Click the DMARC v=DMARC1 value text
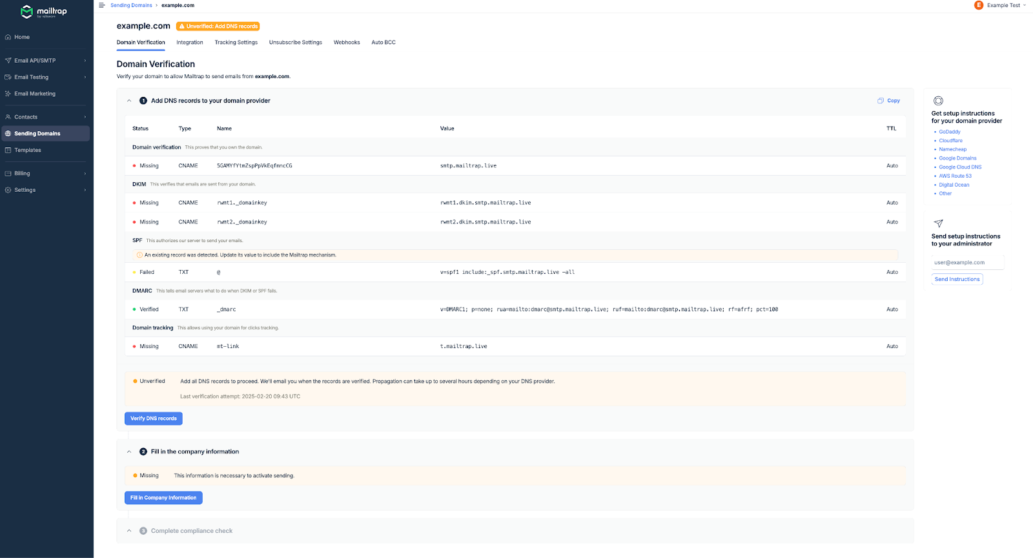The image size is (1033, 558). pos(609,309)
